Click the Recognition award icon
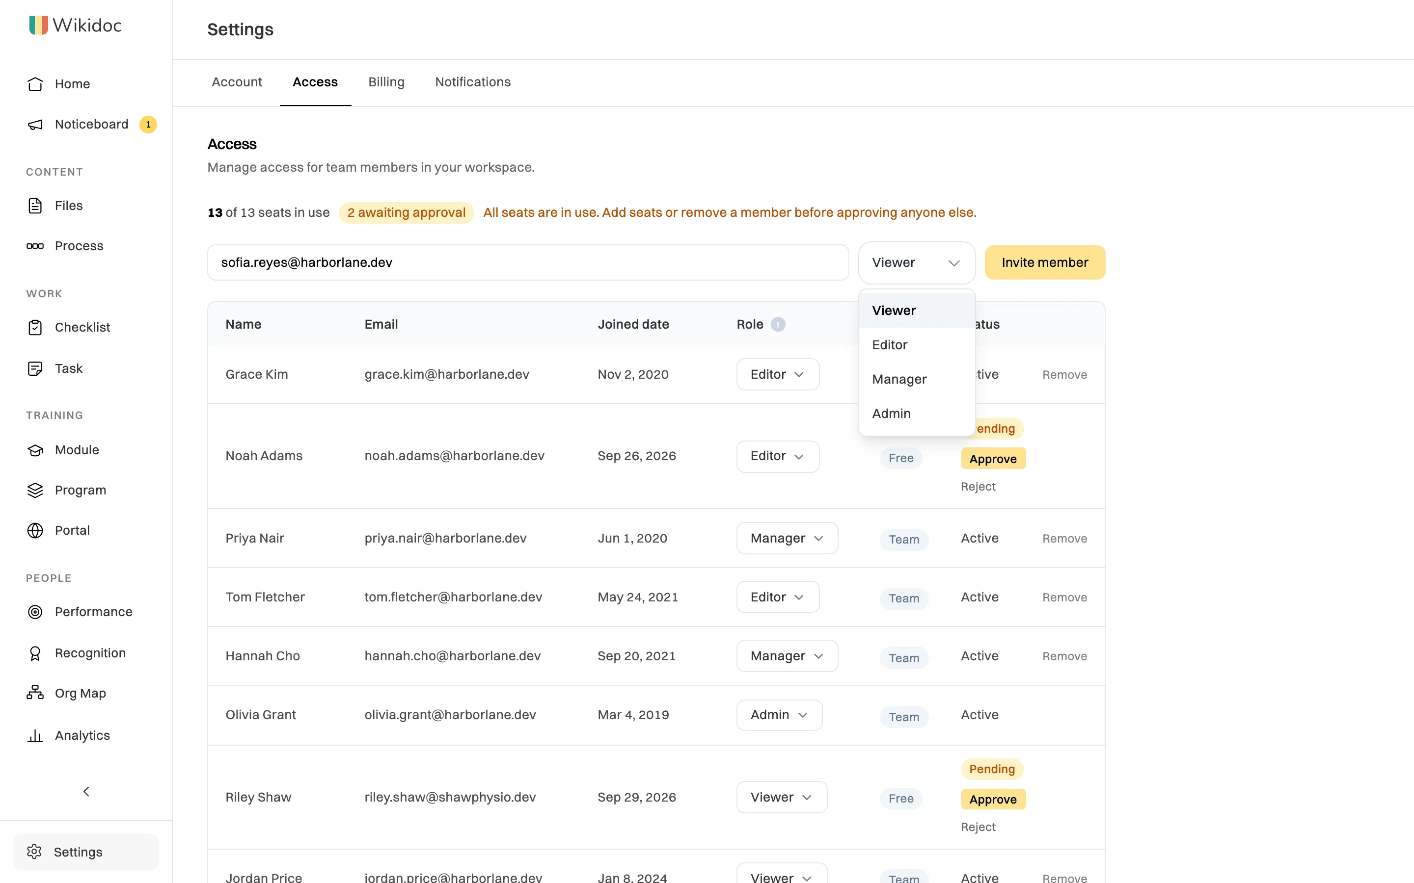The width and height of the screenshot is (1414, 883). pos(35,653)
